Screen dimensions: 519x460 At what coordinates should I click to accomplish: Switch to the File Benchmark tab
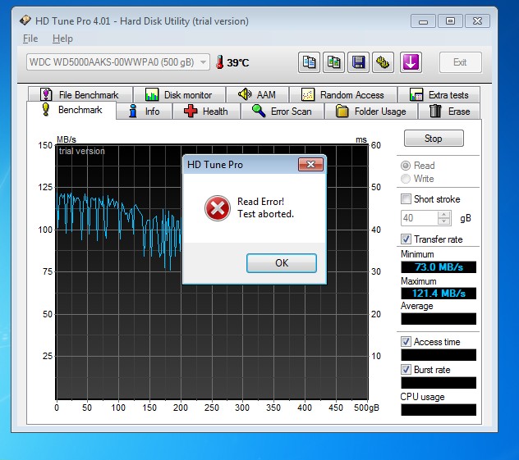tap(80, 95)
